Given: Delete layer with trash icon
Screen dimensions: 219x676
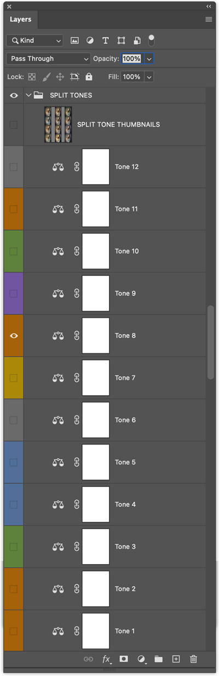Looking at the screenshot, I should coord(193,659).
